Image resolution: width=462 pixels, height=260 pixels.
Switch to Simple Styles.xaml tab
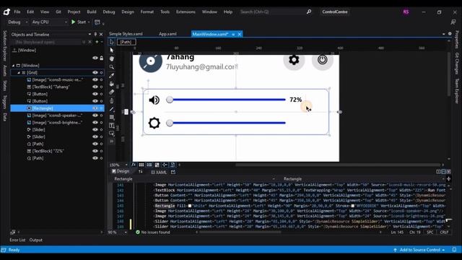[126, 34]
